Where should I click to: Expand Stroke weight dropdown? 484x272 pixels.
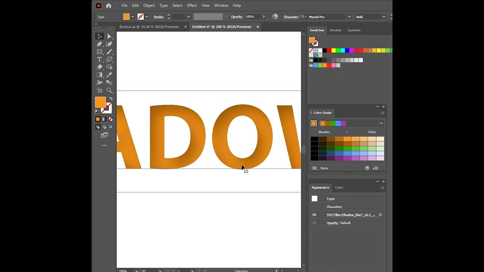point(188,17)
